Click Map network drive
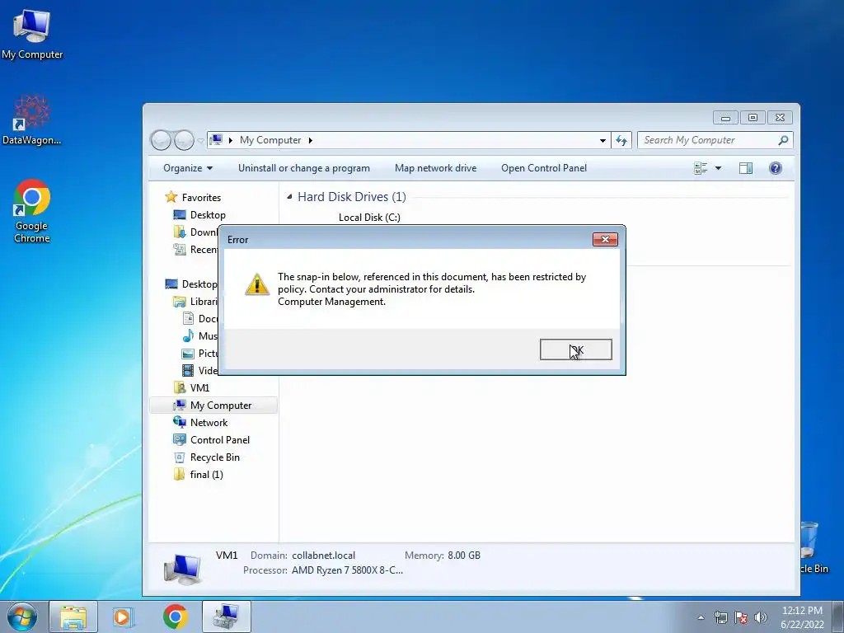844x633 pixels. pyautogui.click(x=435, y=168)
